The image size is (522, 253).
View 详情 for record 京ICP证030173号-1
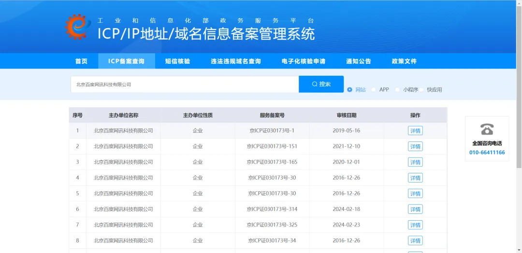click(x=415, y=131)
